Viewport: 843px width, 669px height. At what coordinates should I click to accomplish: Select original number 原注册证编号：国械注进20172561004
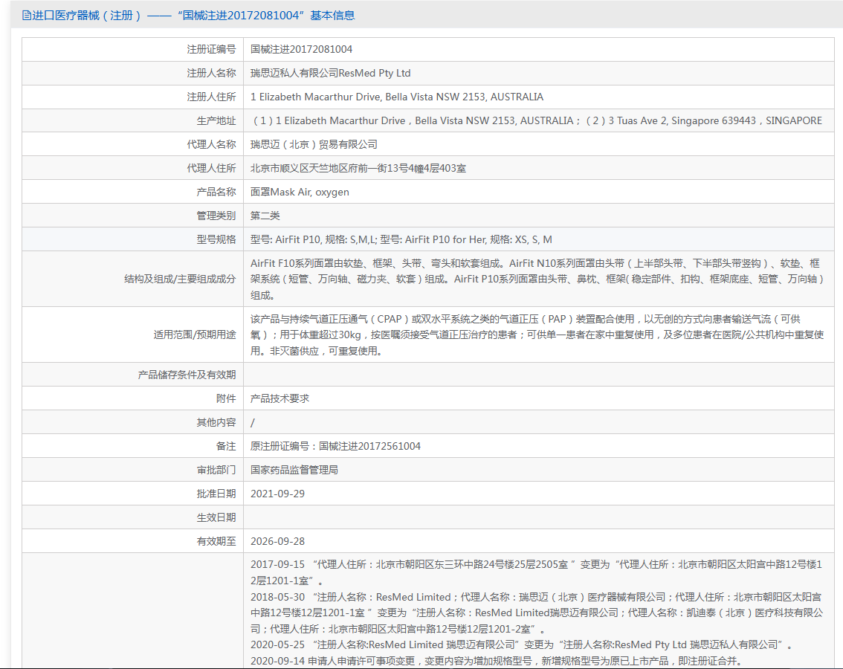335,446
